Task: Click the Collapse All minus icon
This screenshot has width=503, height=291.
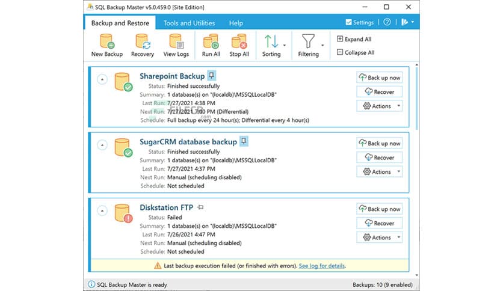Action: [340, 52]
